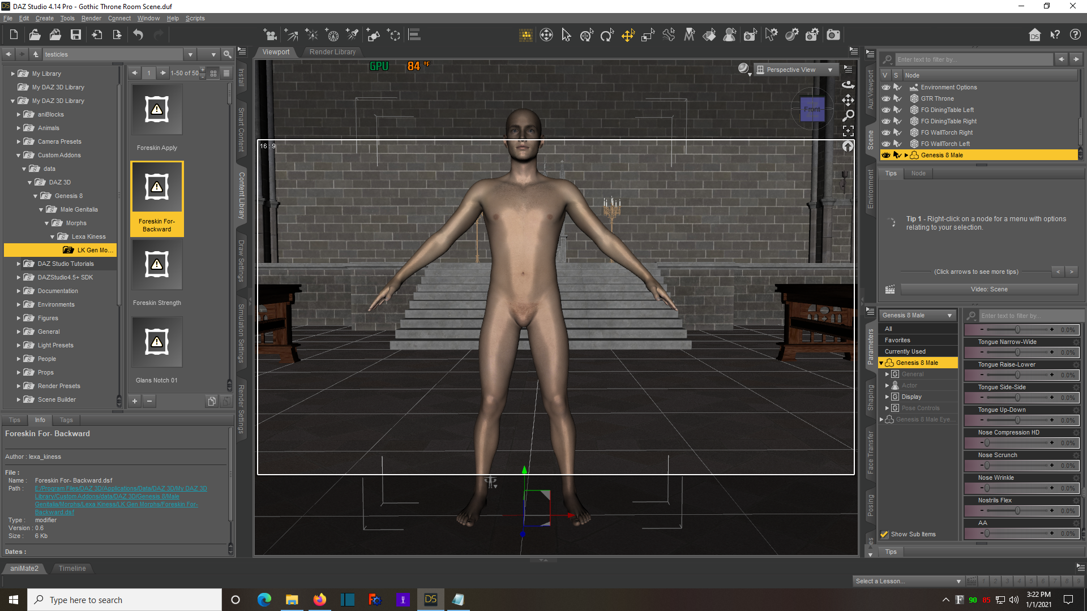Click the Export file icon
This screenshot has width=1087, height=611.
coord(117,35)
